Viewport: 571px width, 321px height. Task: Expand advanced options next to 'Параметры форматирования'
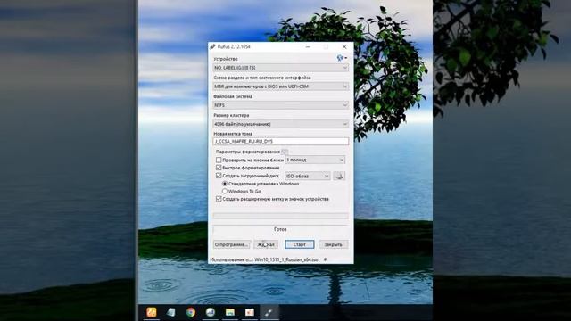285,152
